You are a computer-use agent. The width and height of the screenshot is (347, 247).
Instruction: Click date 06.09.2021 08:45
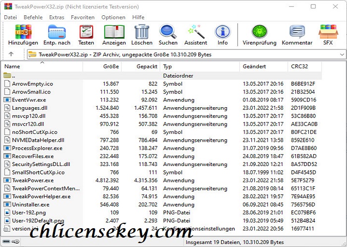pos(263,205)
